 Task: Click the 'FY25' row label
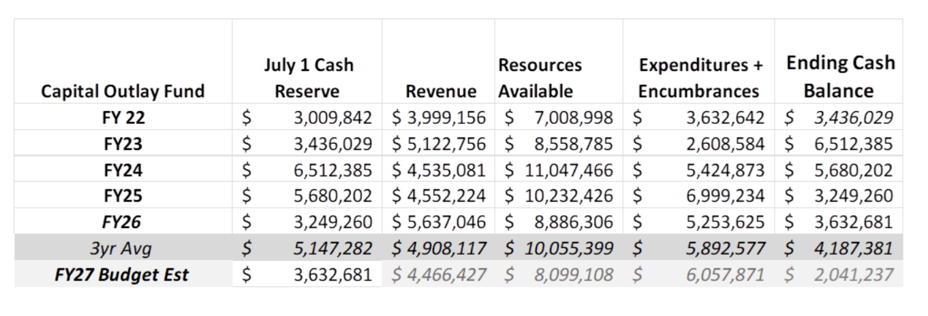click(x=123, y=196)
